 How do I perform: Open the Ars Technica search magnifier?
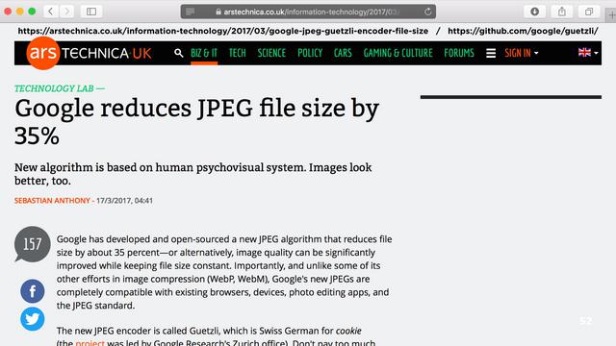tap(178, 53)
